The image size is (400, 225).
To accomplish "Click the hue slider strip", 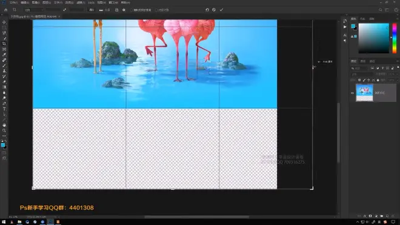I will (x=395, y=38).
